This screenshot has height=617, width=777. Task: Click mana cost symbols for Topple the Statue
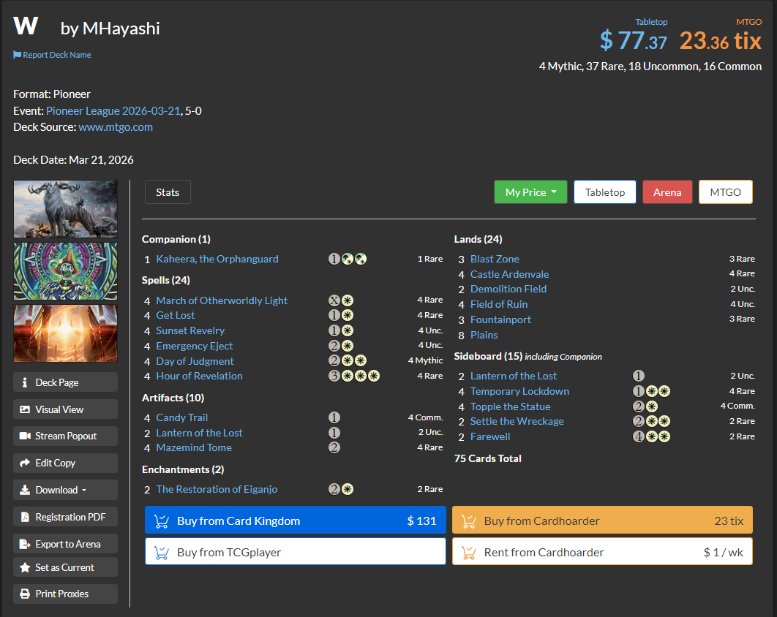[x=645, y=406]
